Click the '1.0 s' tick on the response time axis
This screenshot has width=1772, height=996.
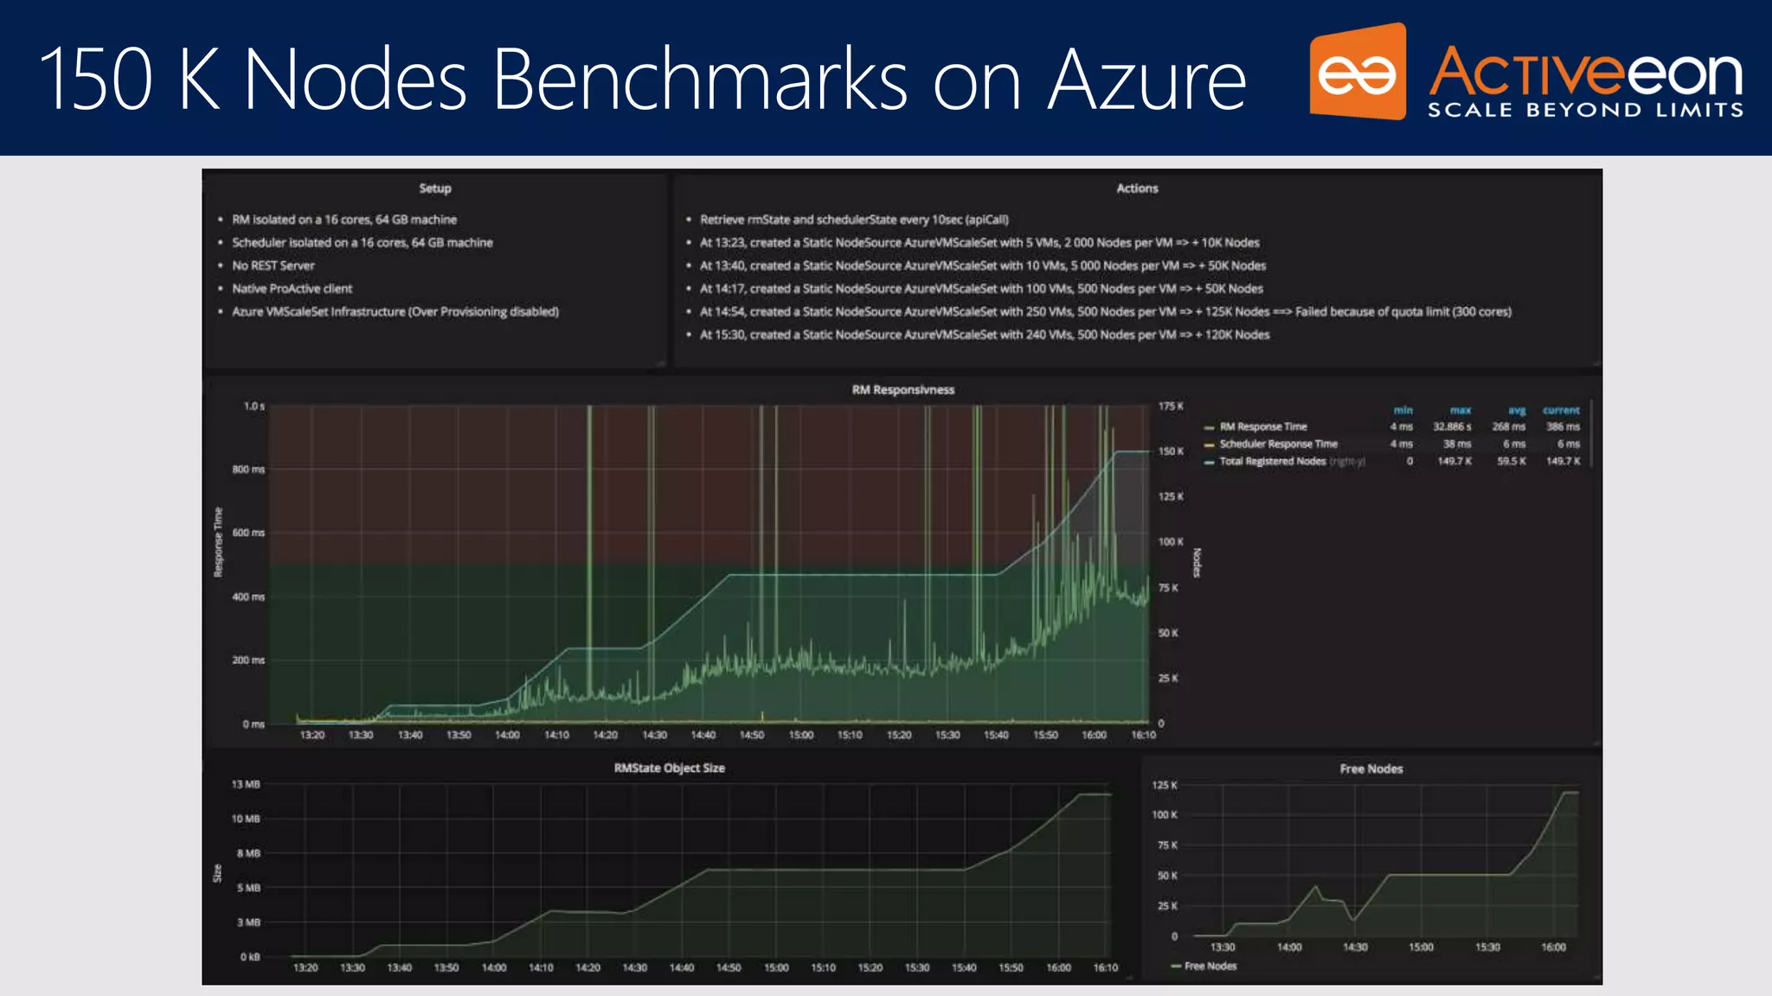coord(254,406)
